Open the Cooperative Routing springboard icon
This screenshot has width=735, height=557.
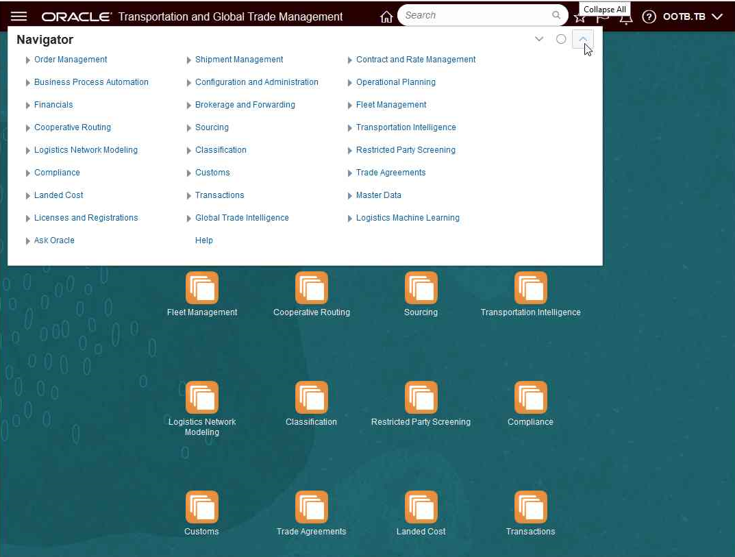tap(312, 288)
